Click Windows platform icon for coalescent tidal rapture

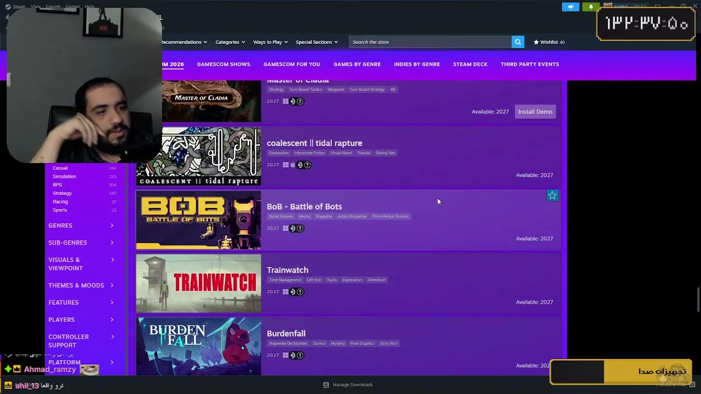point(285,165)
